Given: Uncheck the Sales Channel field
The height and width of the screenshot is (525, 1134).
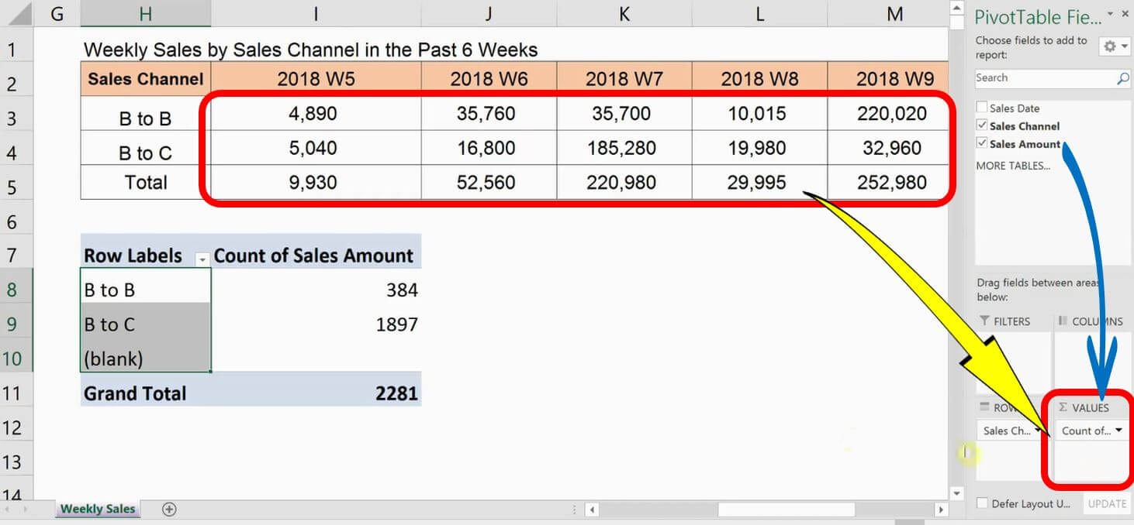Looking at the screenshot, I should pyautogui.click(x=982, y=125).
